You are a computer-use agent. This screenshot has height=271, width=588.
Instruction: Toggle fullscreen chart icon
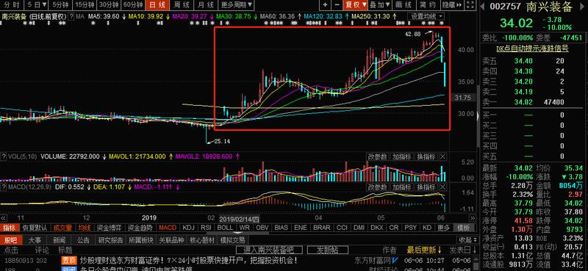click(x=469, y=5)
